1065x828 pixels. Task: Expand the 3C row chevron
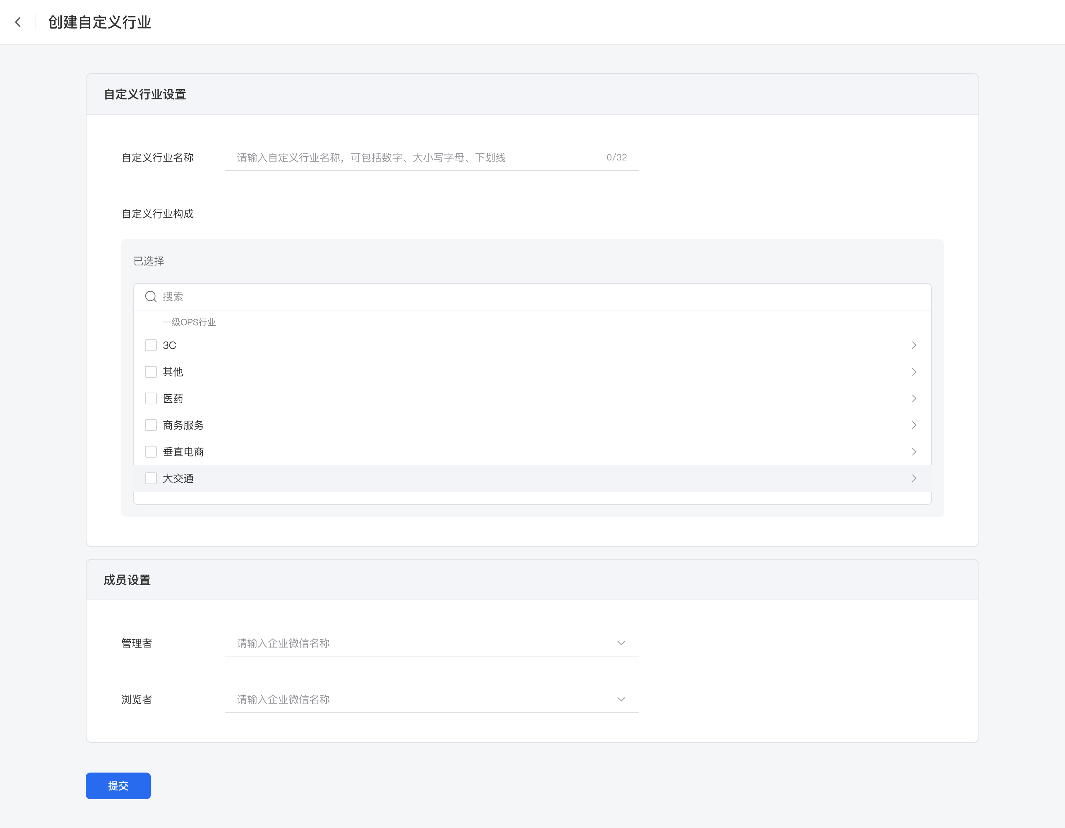click(x=914, y=345)
